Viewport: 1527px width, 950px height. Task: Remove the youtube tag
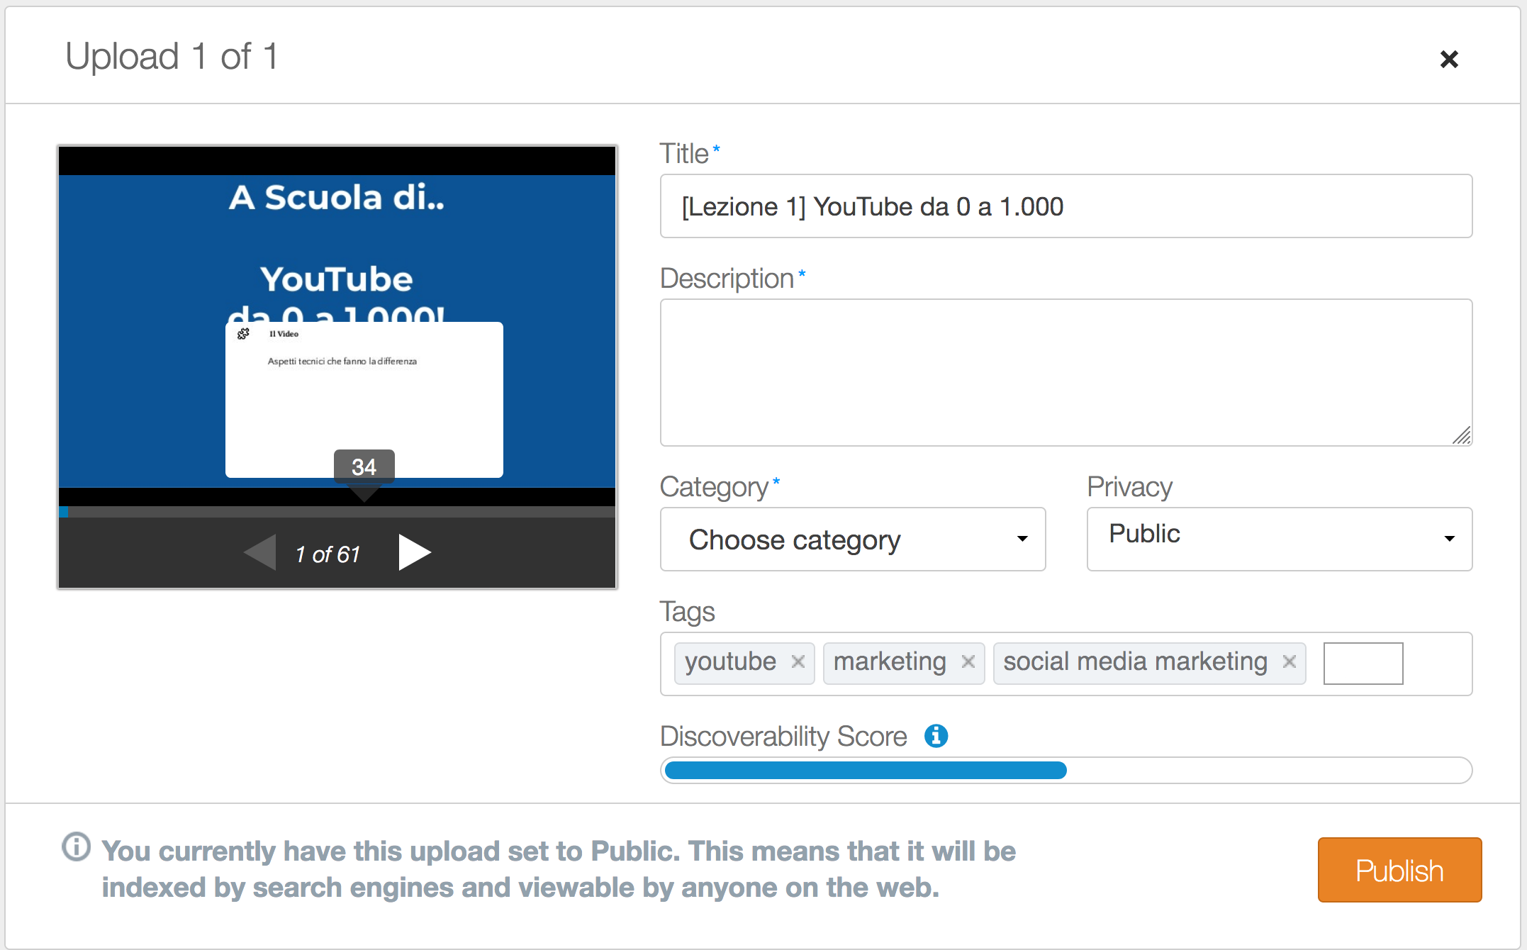798,661
